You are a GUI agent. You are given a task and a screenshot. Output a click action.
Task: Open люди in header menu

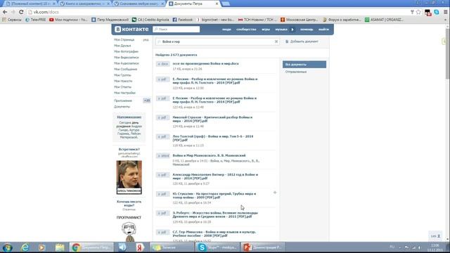click(226, 30)
